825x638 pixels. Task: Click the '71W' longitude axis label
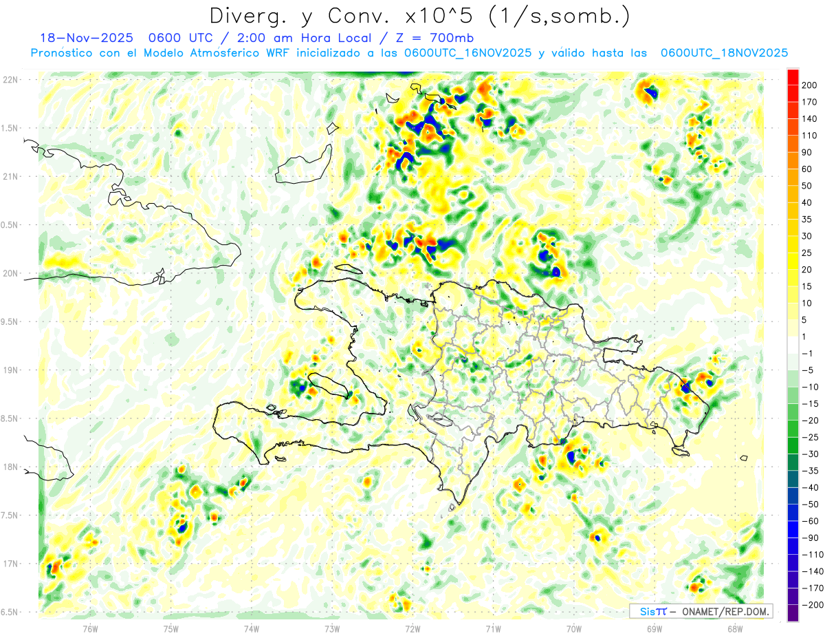tap(493, 628)
